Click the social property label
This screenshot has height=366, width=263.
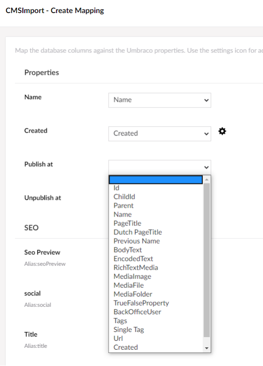[x=33, y=293]
